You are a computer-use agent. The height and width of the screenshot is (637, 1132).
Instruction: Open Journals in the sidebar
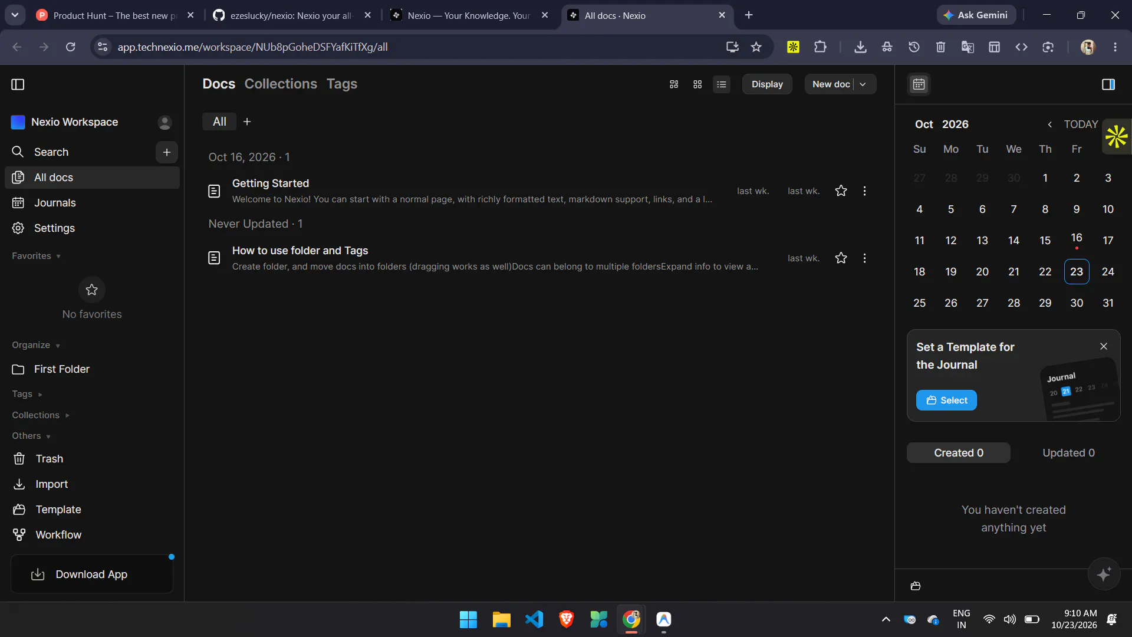tap(92, 203)
